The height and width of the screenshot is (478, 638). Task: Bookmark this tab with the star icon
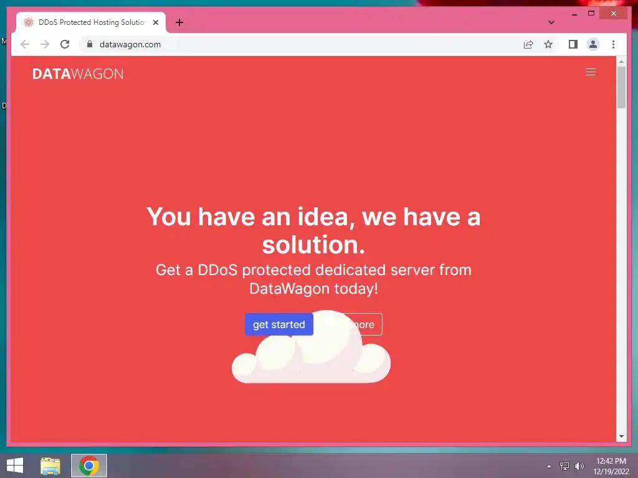(x=548, y=44)
